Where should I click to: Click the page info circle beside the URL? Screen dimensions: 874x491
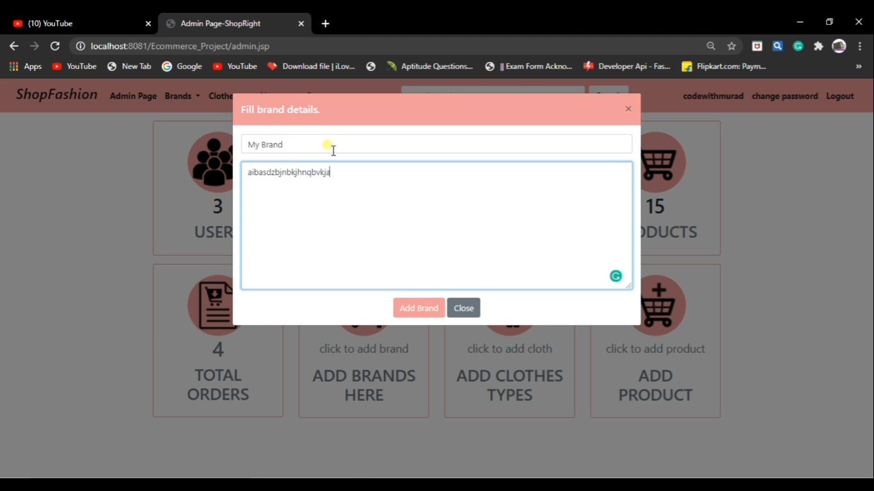click(x=81, y=46)
